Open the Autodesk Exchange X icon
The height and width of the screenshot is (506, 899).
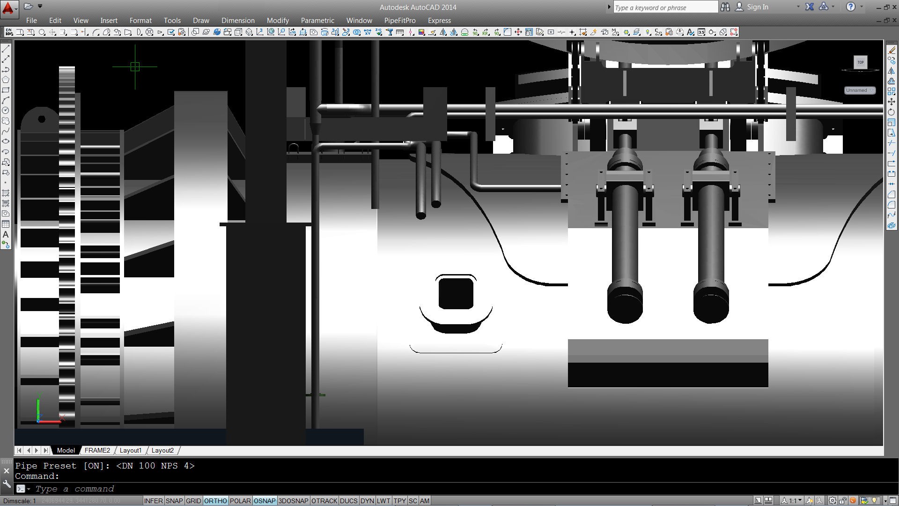(x=810, y=7)
